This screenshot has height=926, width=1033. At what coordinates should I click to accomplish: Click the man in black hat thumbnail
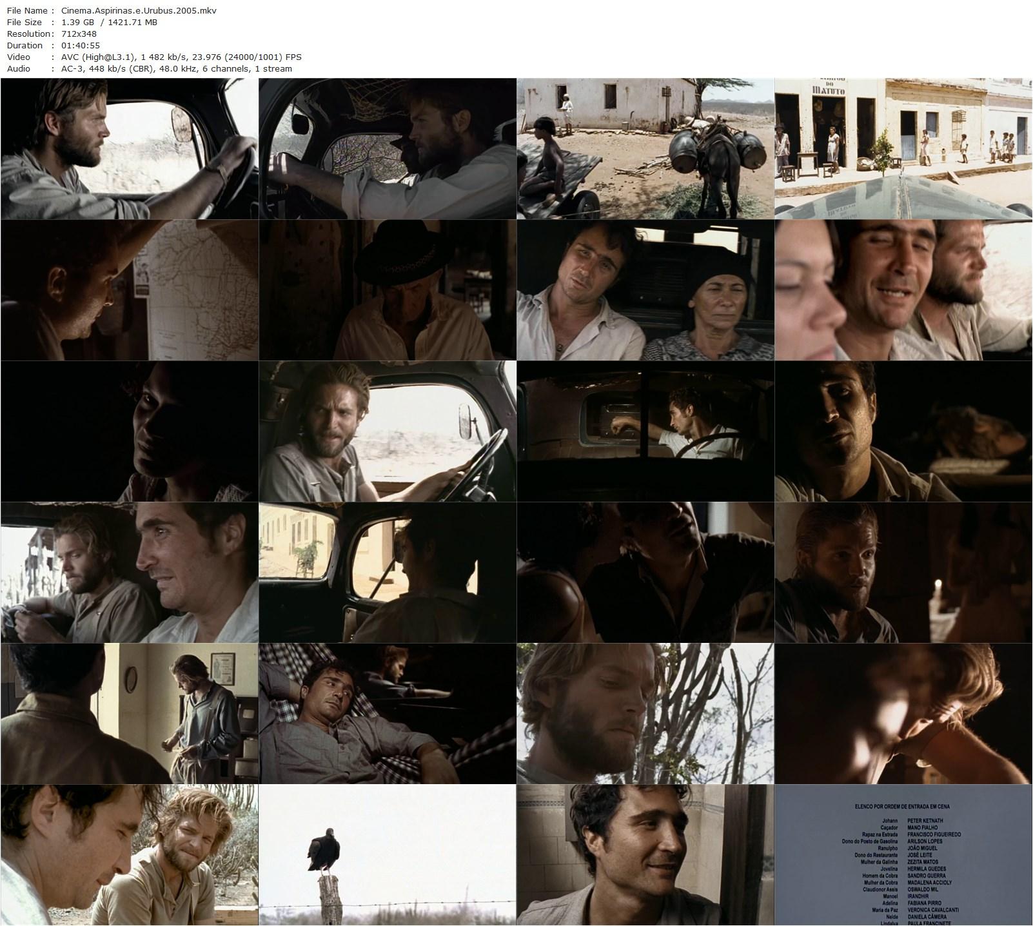tap(388, 290)
